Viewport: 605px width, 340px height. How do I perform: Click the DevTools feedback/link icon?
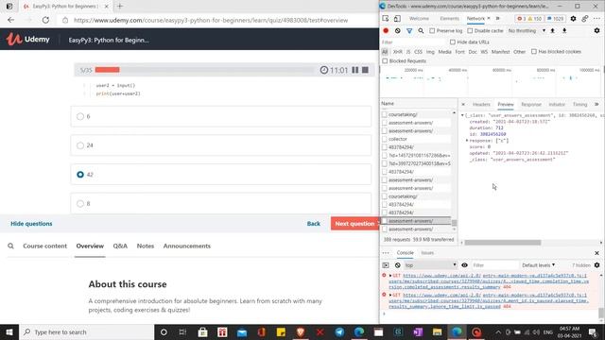click(585, 19)
